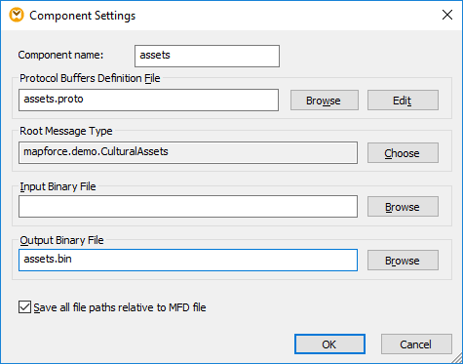The image size is (463, 364).
Task: Click the Component Settings title bar text
Action: (x=83, y=16)
